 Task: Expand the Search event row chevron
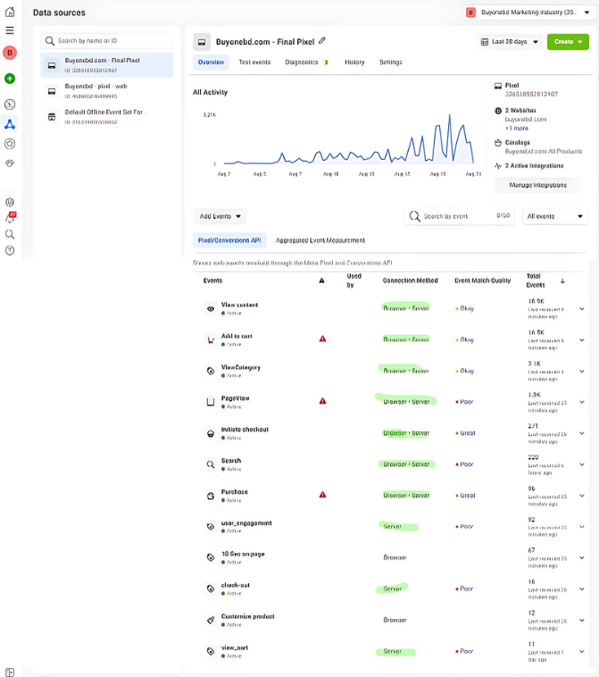(582, 464)
